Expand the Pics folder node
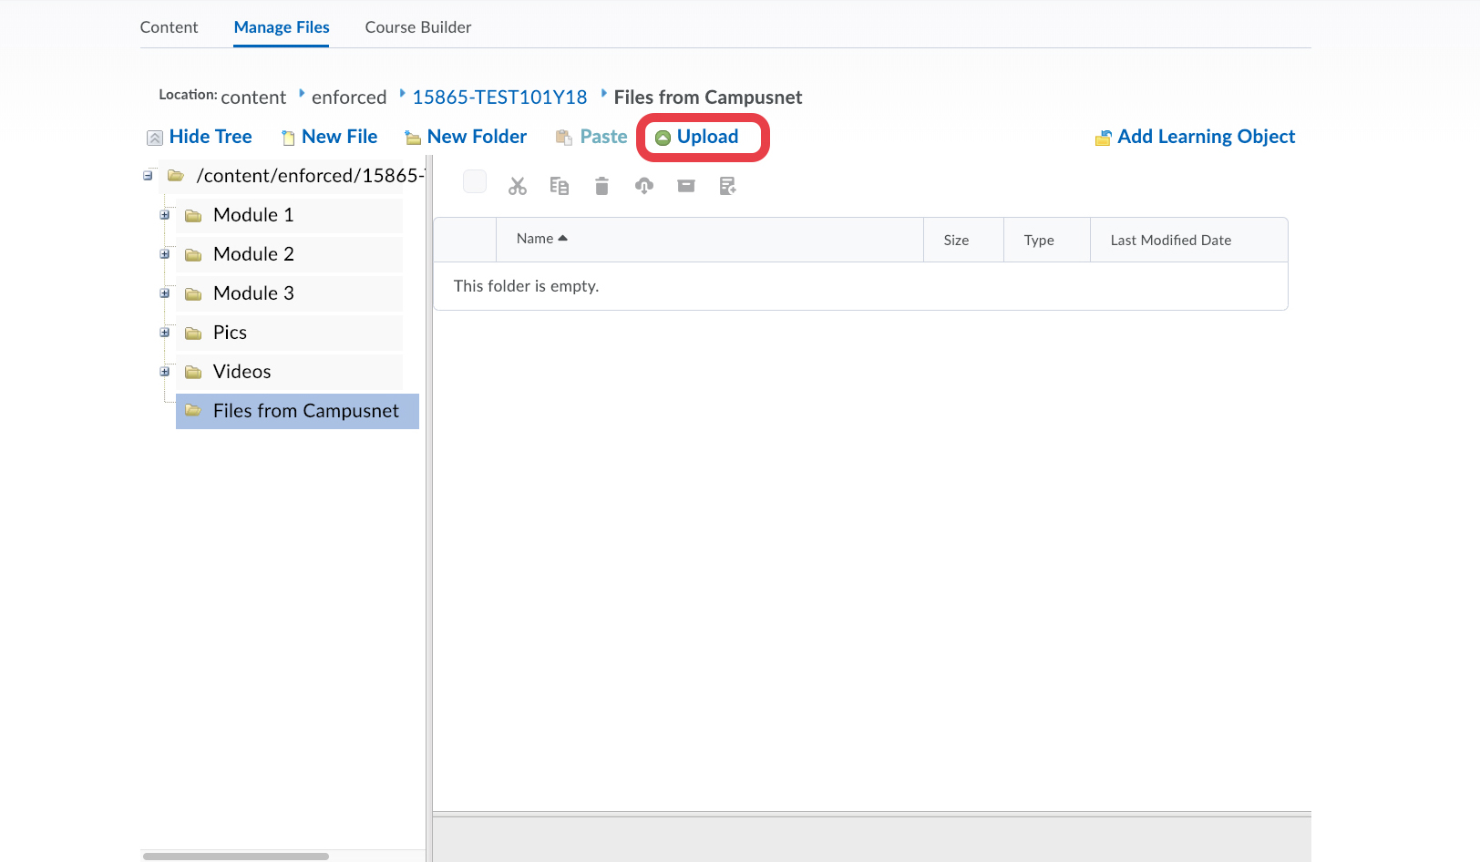Image resolution: width=1480 pixels, height=862 pixels. 165,333
